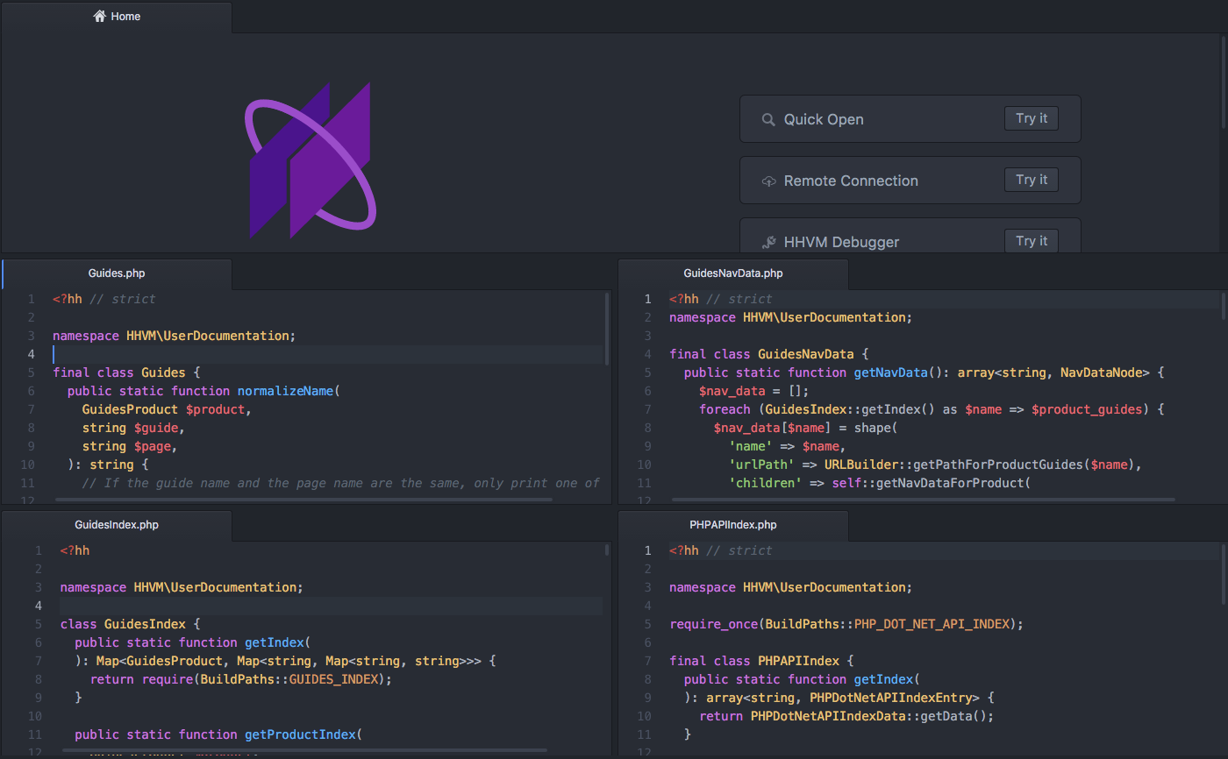Viewport: 1228px width, 759px height.
Task: Click the Remote Connection label
Action: coord(851,181)
